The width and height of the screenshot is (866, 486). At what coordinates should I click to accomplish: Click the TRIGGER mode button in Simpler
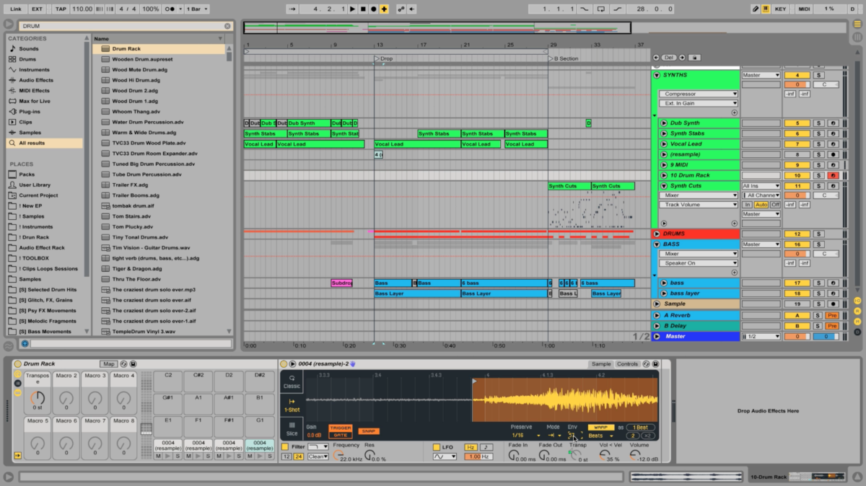pos(341,428)
